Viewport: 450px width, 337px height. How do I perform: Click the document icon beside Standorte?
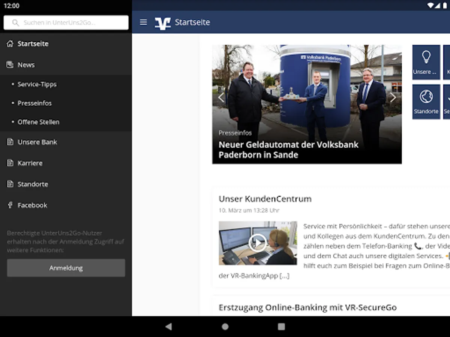pyautogui.click(x=10, y=184)
